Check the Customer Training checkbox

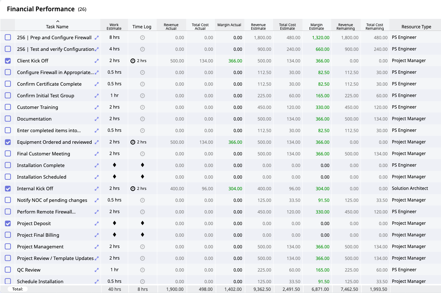pos(8,107)
